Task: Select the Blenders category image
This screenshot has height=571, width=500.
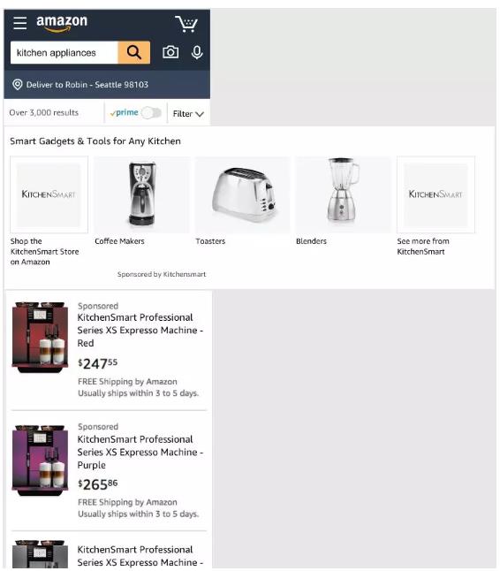Action: 343,194
